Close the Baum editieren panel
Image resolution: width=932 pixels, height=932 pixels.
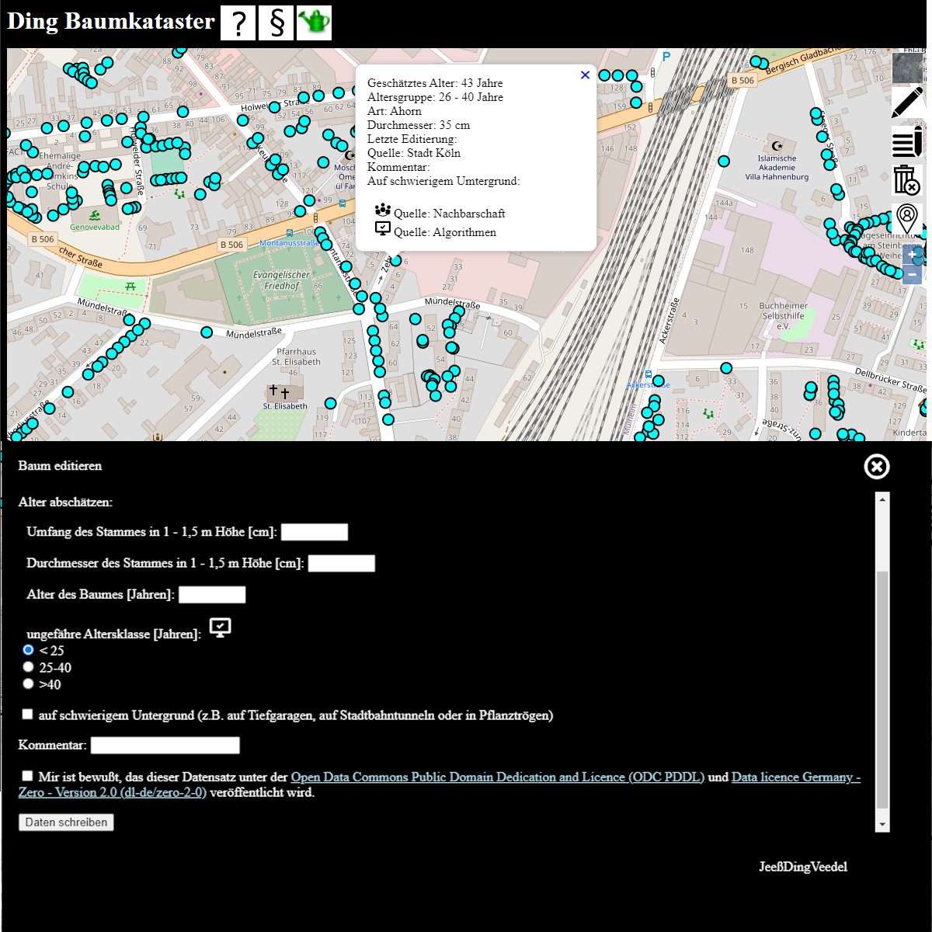(877, 466)
